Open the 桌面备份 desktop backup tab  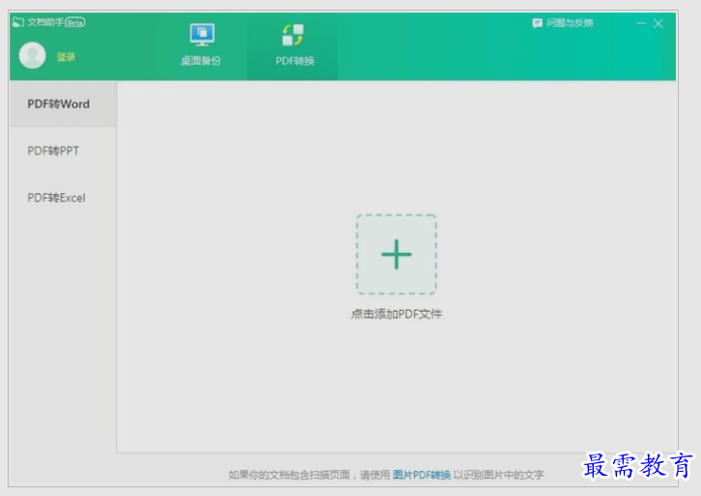pyautogui.click(x=201, y=44)
